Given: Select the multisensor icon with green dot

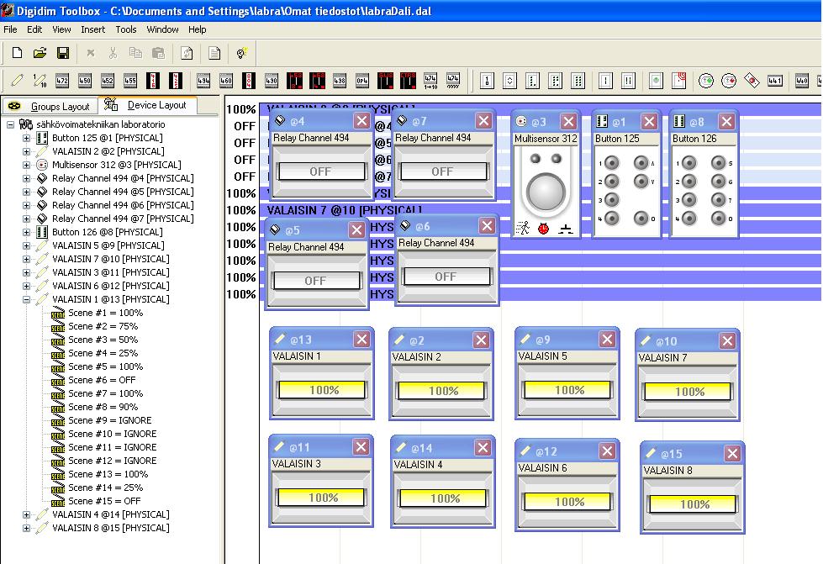Looking at the screenshot, I should click(x=706, y=81).
